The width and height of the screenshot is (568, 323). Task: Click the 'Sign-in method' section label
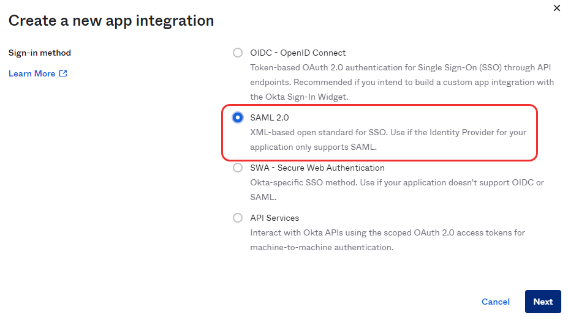point(40,53)
